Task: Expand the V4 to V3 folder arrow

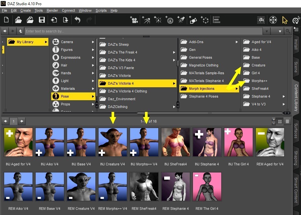Action: tap(283, 104)
